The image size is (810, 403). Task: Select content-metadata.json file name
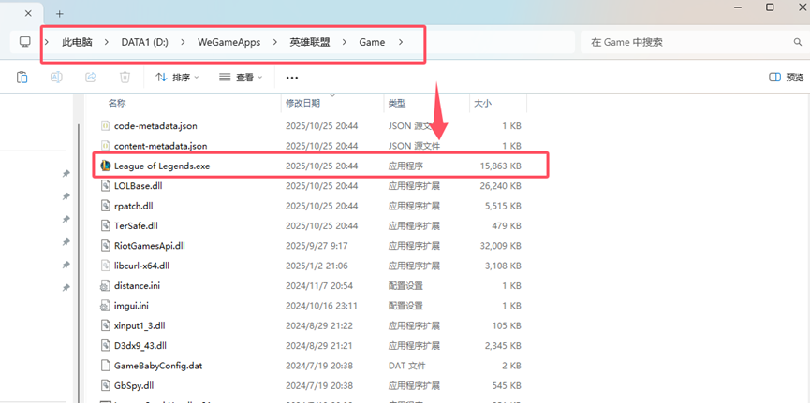[x=161, y=146]
